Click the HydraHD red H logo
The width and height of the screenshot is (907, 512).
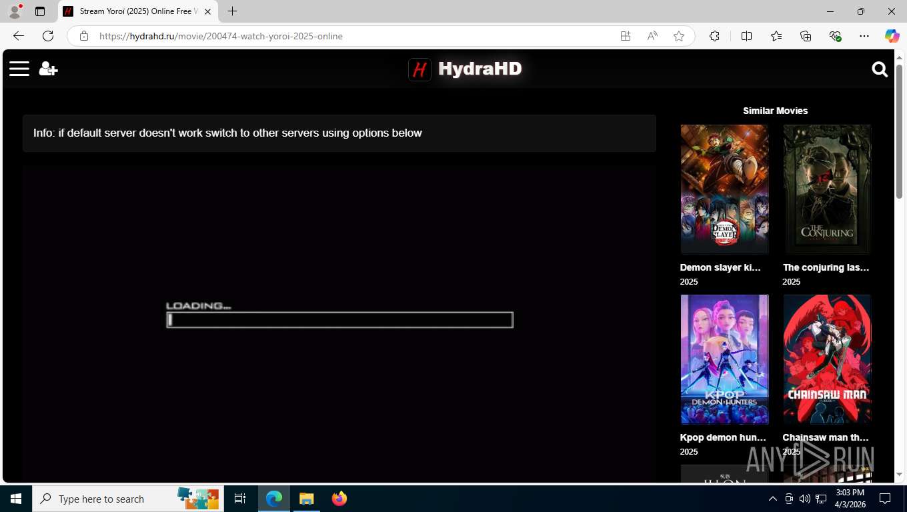[419, 69]
